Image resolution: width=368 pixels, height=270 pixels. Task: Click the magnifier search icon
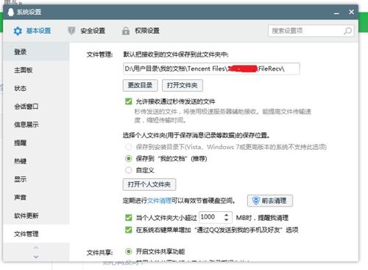pyautogui.click(x=347, y=31)
